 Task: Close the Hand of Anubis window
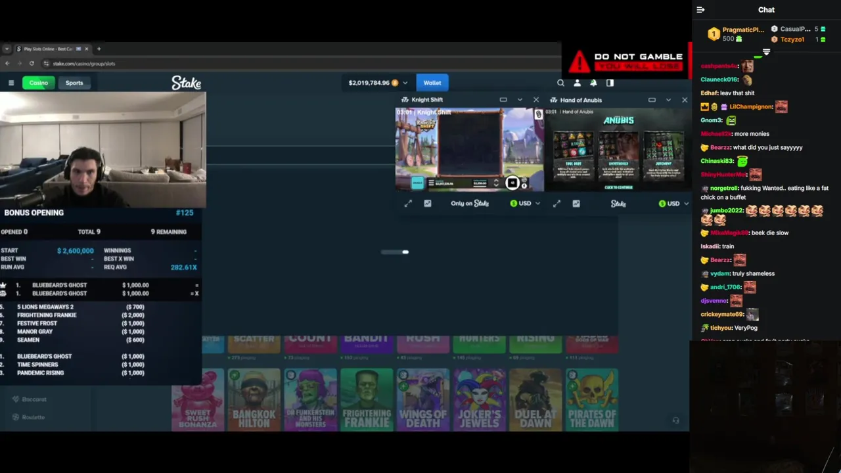coord(685,100)
